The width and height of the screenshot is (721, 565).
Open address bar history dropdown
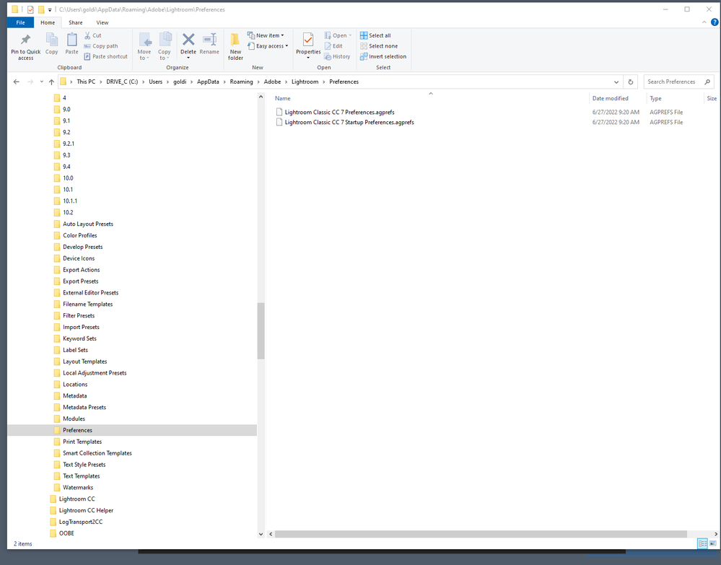616,82
